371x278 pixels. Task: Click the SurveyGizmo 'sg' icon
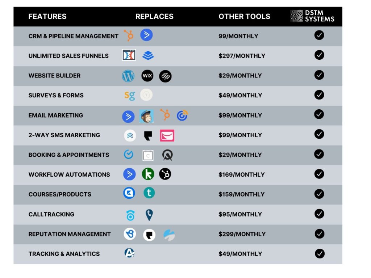click(x=130, y=96)
